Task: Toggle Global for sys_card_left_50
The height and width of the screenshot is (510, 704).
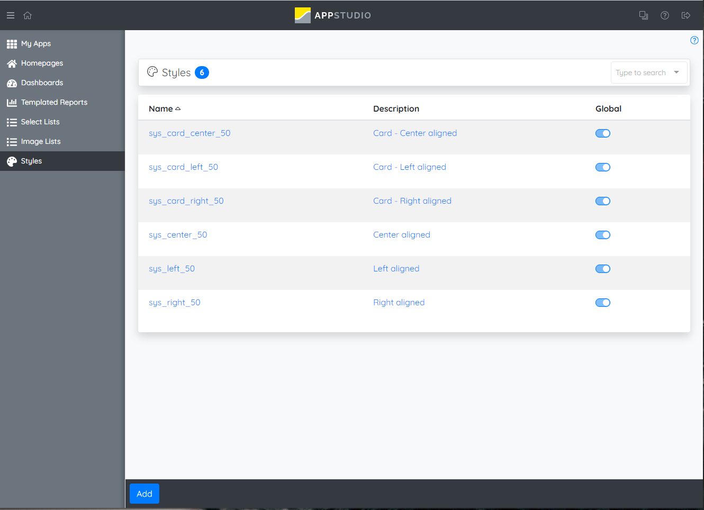Action: click(x=603, y=167)
